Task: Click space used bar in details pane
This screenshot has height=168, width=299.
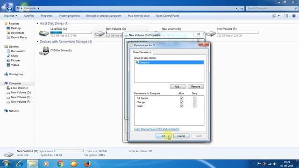Action: 69,151
